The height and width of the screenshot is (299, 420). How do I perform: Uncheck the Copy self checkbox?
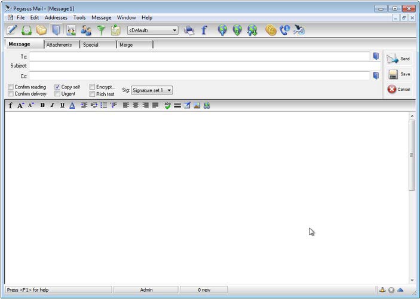57,87
